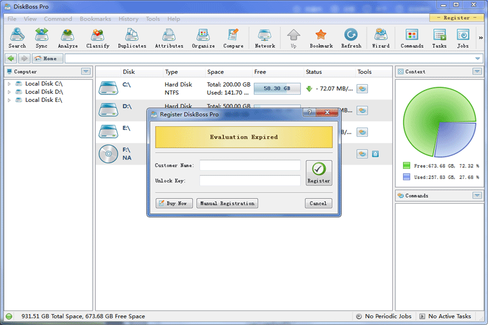The width and height of the screenshot is (488, 325).
Task: Open the Context panel dropdown
Action: pos(477,71)
